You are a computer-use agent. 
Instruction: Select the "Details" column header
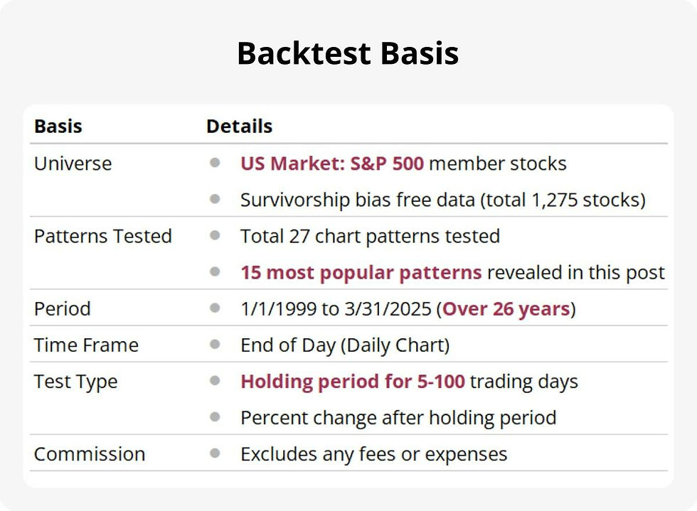[x=239, y=127]
